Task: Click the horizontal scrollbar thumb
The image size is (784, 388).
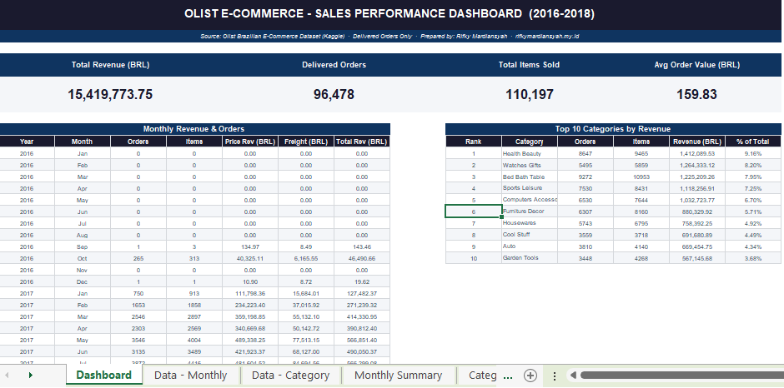Action: tap(681, 375)
